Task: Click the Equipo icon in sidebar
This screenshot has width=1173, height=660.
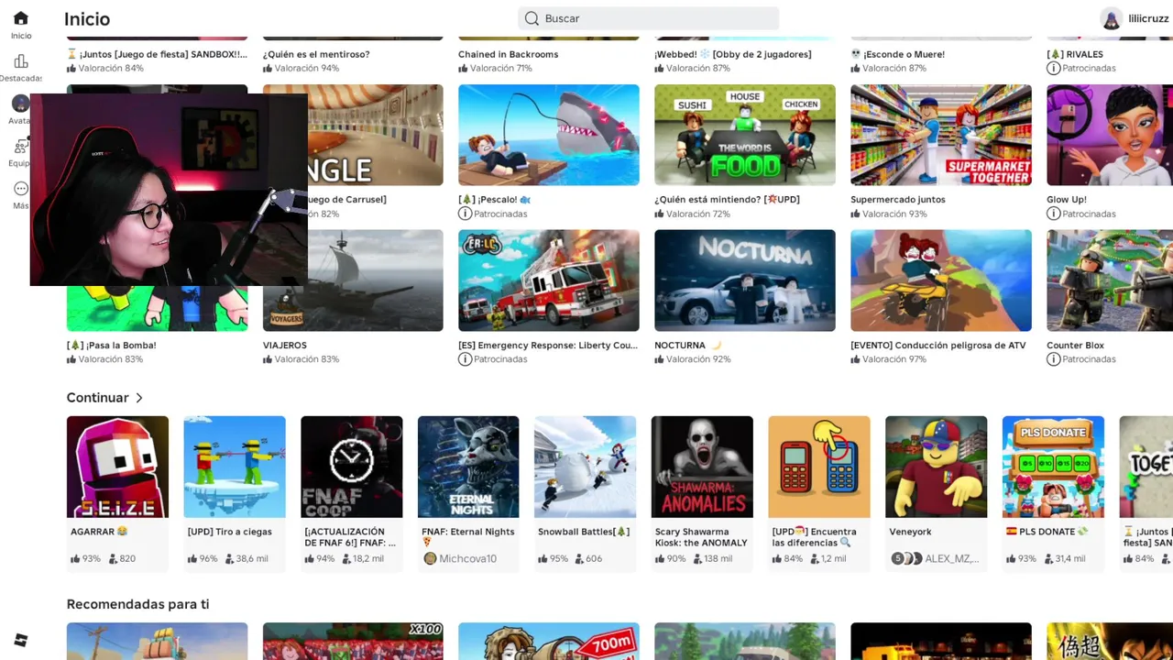Action: coord(20,146)
